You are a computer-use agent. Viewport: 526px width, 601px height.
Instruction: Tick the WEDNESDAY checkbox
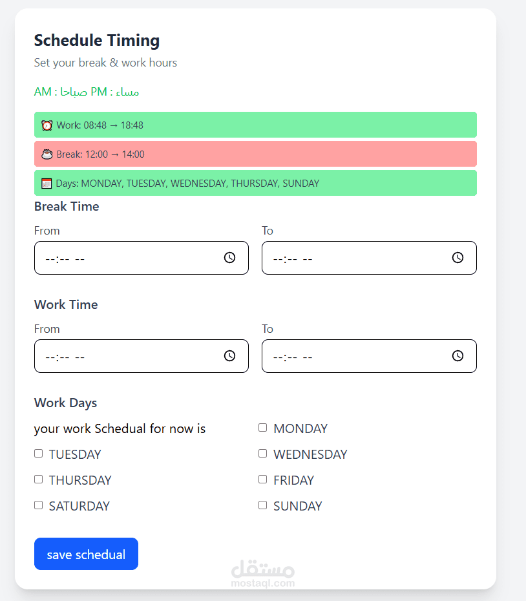(263, 454)
